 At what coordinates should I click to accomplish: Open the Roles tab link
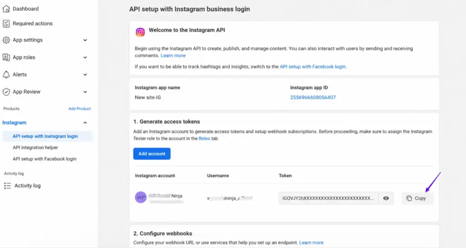[204, 139]
